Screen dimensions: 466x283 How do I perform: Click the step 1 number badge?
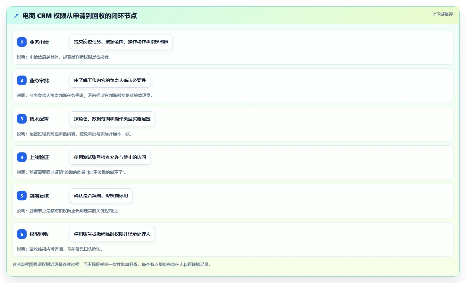click(22, 42)
